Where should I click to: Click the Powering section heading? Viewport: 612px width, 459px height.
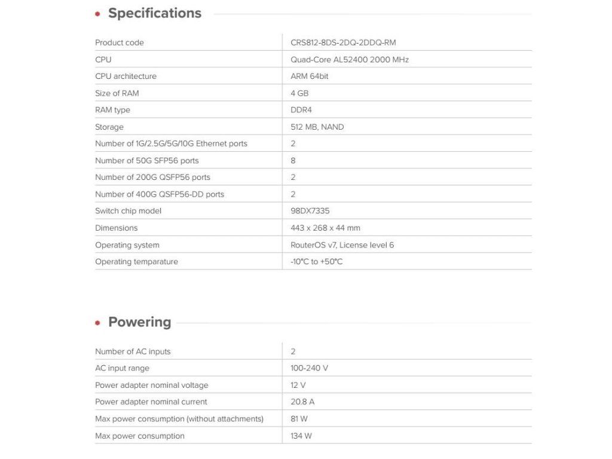tap(139, 322)
